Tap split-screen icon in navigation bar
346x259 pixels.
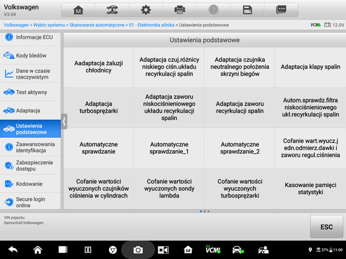[88, 250]
